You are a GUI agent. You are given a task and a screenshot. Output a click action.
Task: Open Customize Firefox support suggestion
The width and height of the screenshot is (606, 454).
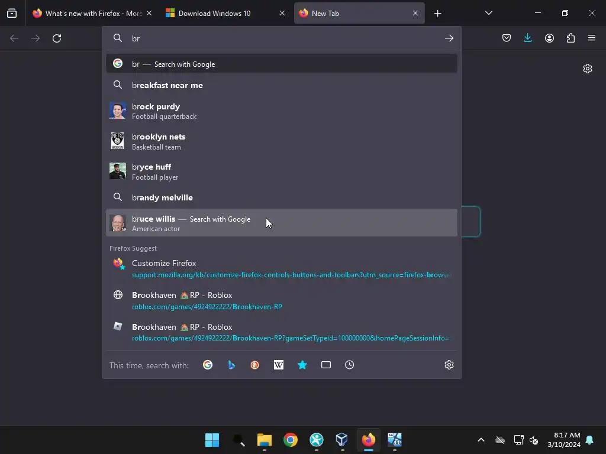point(281,269)
